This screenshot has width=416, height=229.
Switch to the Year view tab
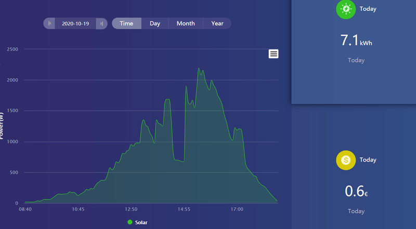[217, 23]
